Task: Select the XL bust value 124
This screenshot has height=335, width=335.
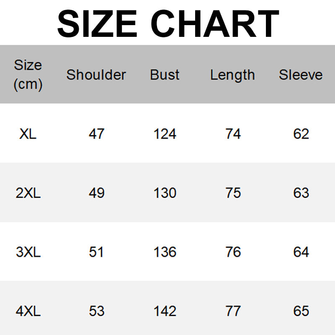Action: click(165, 134)
